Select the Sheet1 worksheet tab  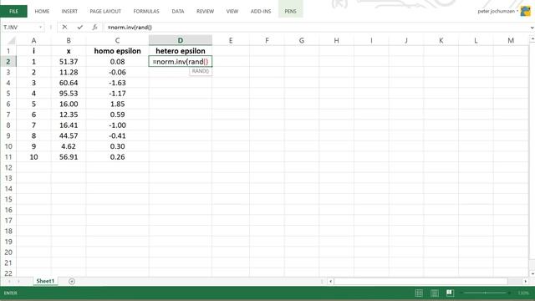coord(45,281)
